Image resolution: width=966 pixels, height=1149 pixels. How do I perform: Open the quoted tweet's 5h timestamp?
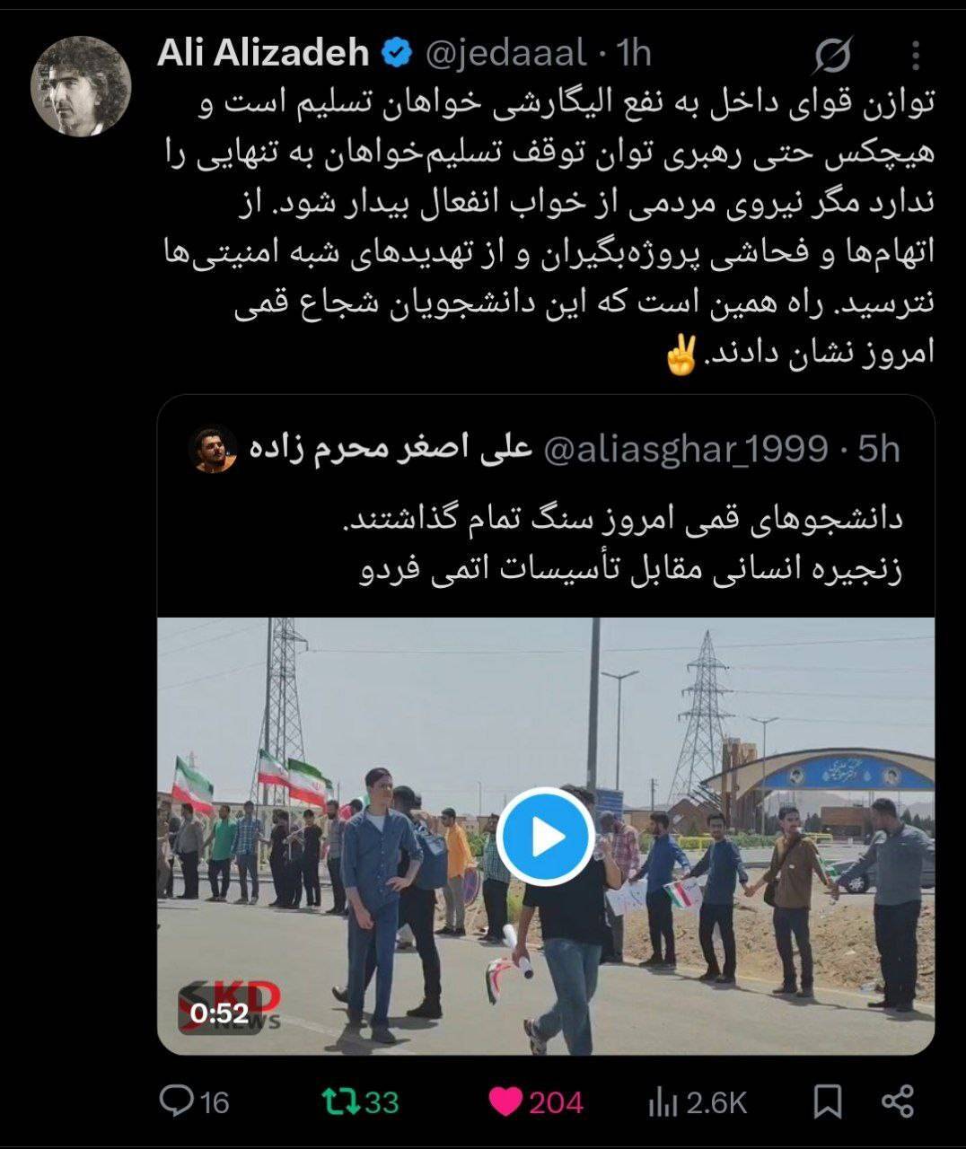tap(878, 449)
